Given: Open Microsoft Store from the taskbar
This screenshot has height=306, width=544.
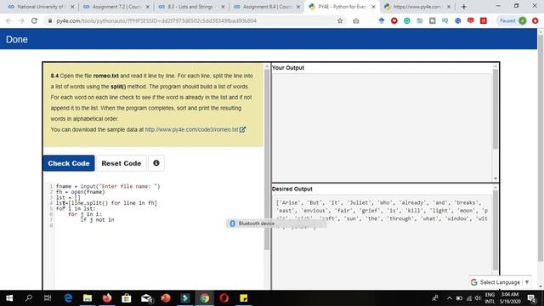Looking at the screenshot, I should point(127,298).
